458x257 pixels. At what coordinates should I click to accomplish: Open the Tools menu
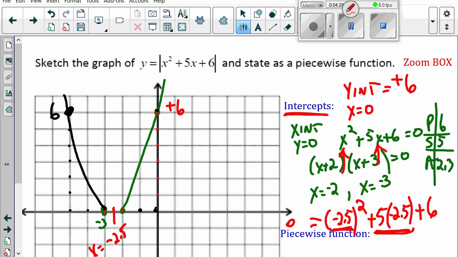[92, 1]
